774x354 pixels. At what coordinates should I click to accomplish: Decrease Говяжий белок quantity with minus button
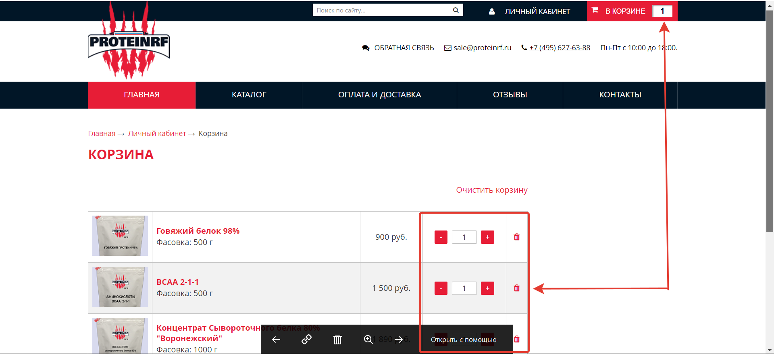click(x=441, y=237)
